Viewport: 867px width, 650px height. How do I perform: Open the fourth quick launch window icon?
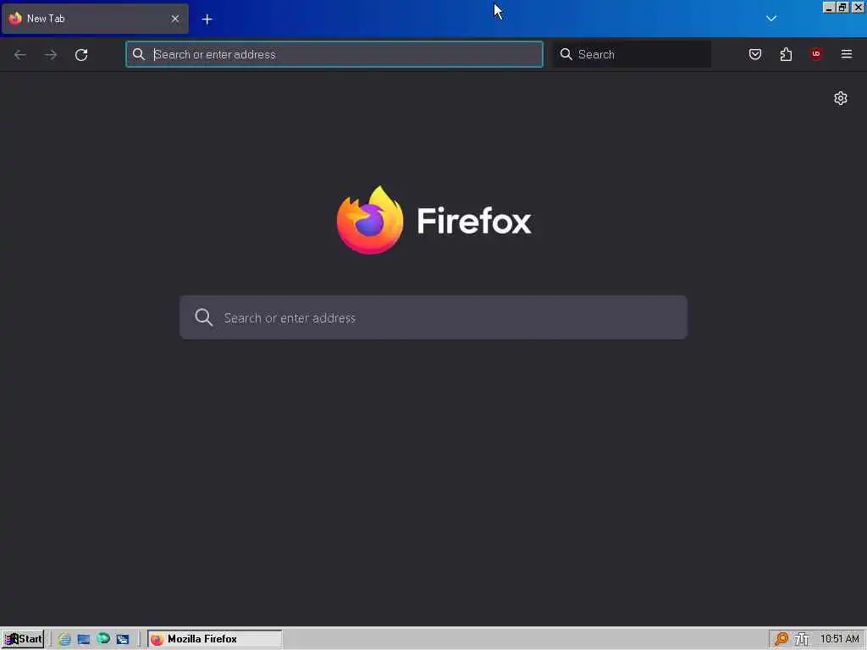click(123, 639)
